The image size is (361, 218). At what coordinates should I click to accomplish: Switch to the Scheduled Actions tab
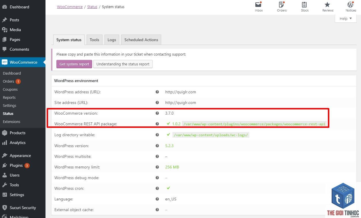141,40
